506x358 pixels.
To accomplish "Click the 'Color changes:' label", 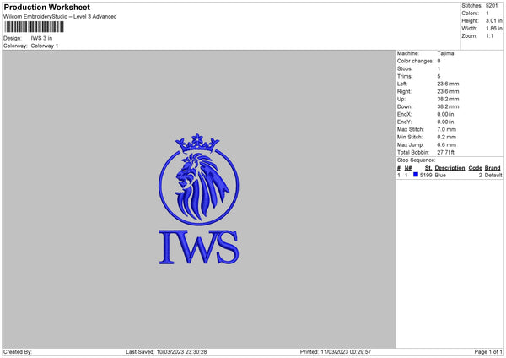I will pos(415,61).
